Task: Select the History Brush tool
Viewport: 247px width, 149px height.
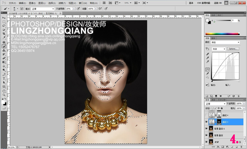Action: click(x=4, y=54)
